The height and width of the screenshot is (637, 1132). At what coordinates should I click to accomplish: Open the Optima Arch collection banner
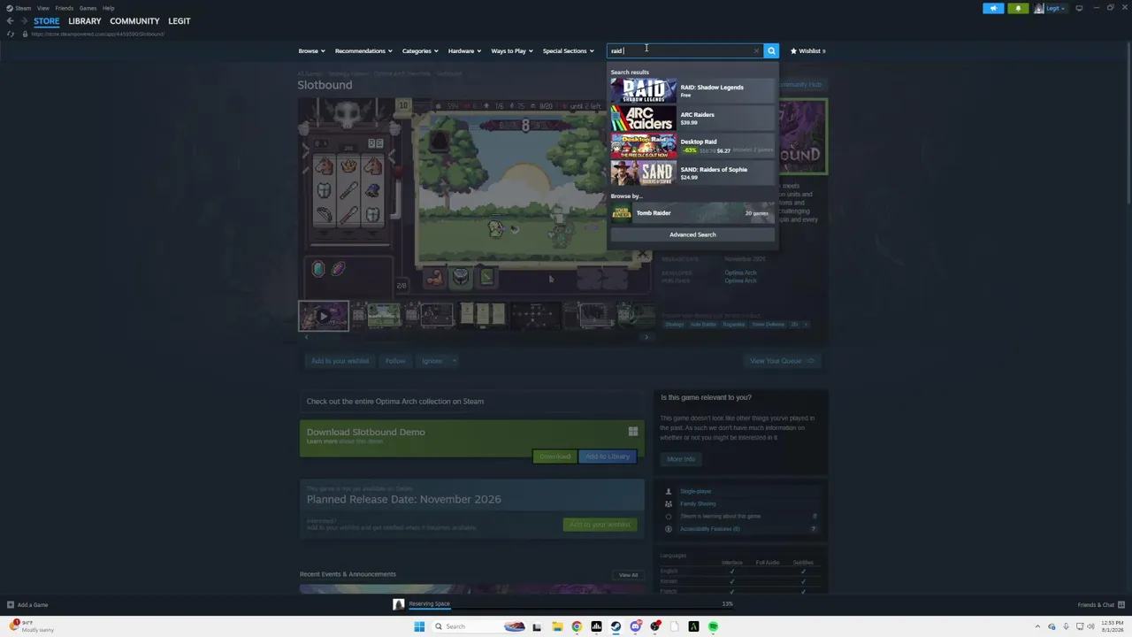point(471,402)
